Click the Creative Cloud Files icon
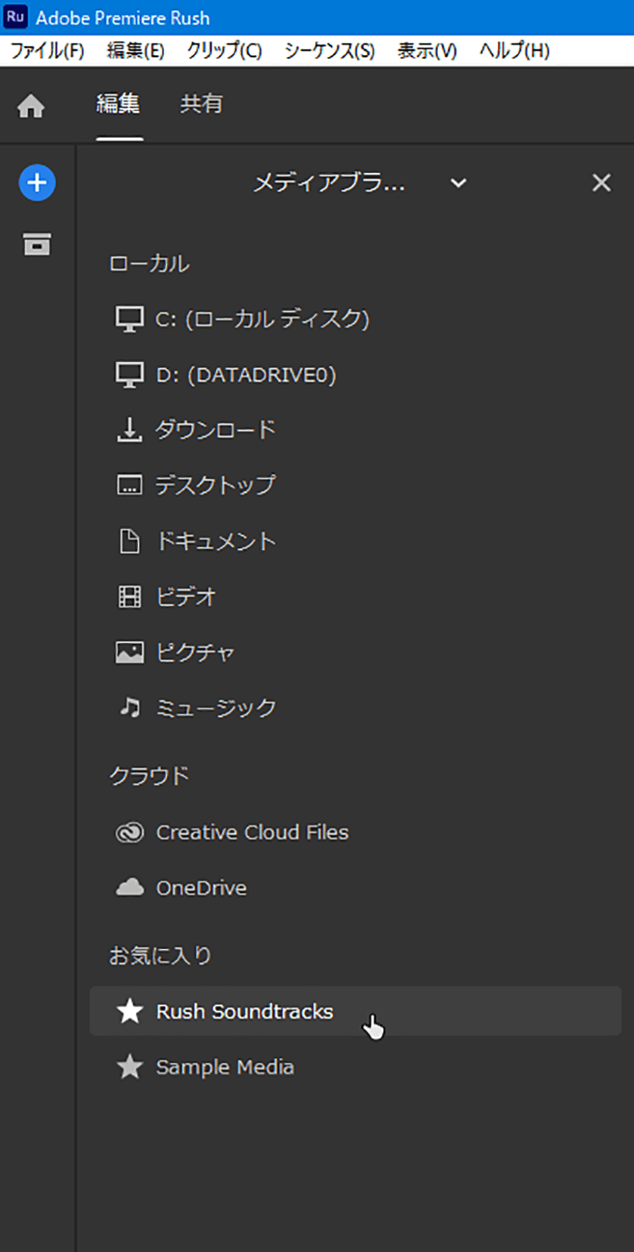The height and width of the screenshot is (1252, 634). (130, 832)
